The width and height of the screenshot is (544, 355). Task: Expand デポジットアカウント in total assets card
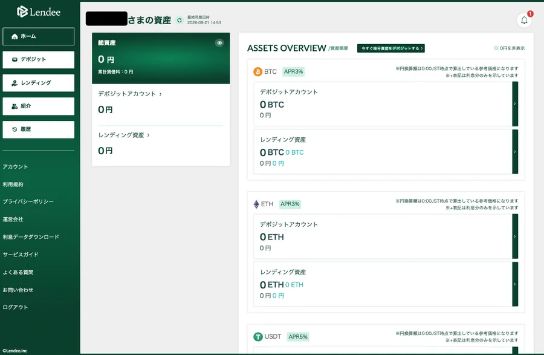tap(130, 94)
